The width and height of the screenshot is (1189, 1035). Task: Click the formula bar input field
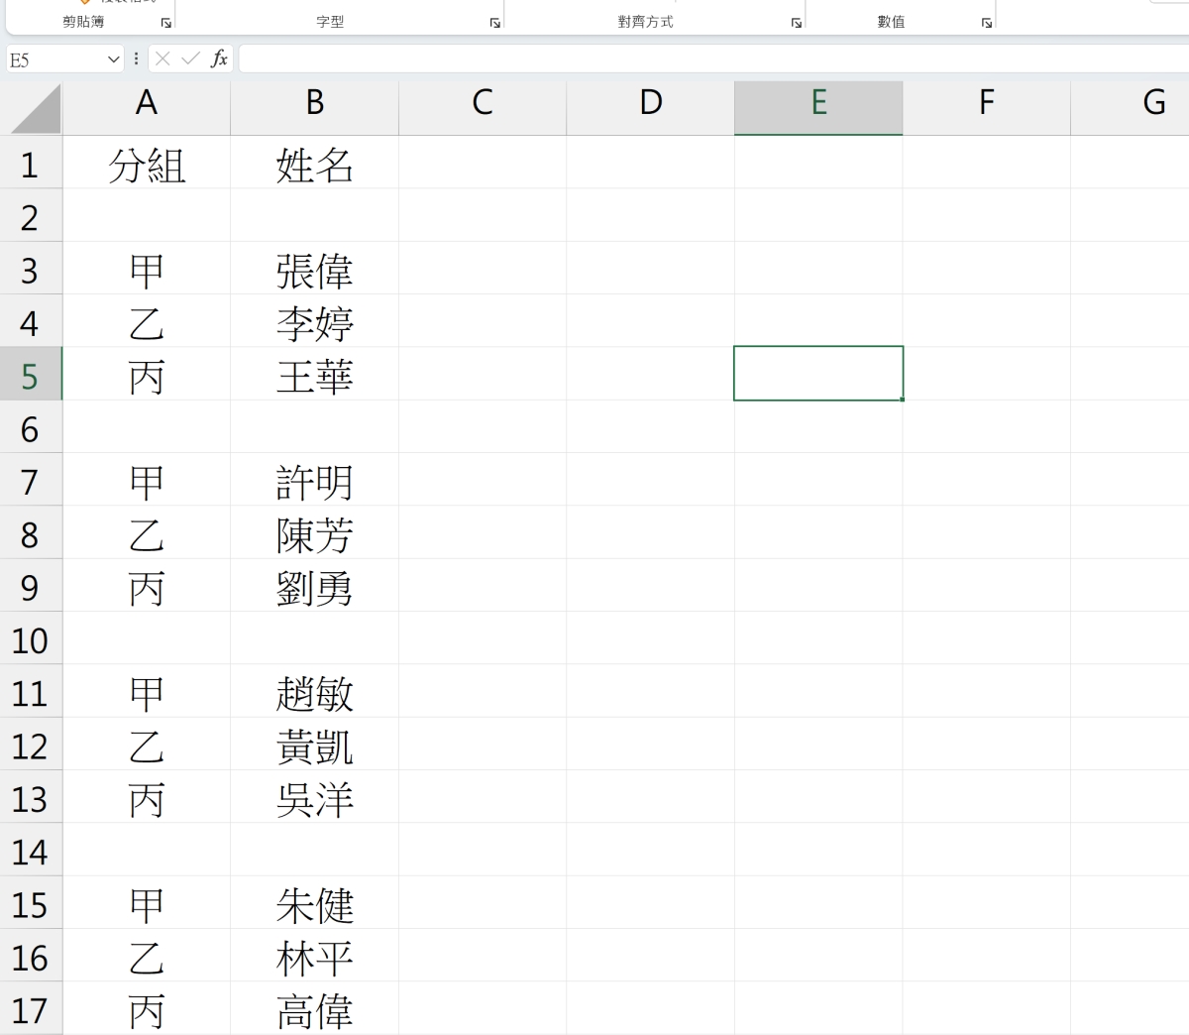point(713,59)
